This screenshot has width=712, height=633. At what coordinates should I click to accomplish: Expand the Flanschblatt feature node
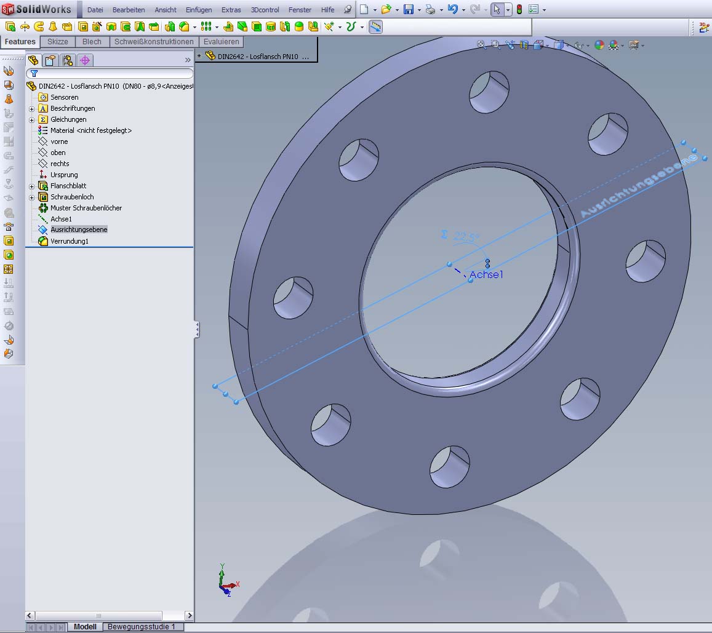coord(31,186)
